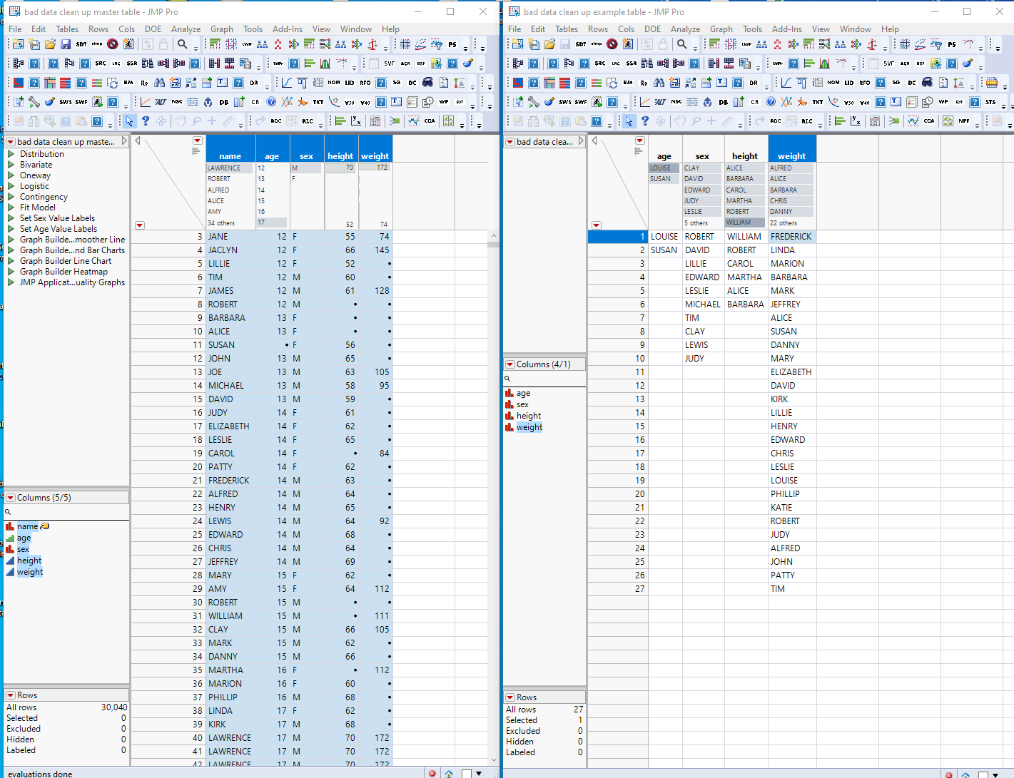
Task: Open the Analyze menu
Action: click(186, 29)
